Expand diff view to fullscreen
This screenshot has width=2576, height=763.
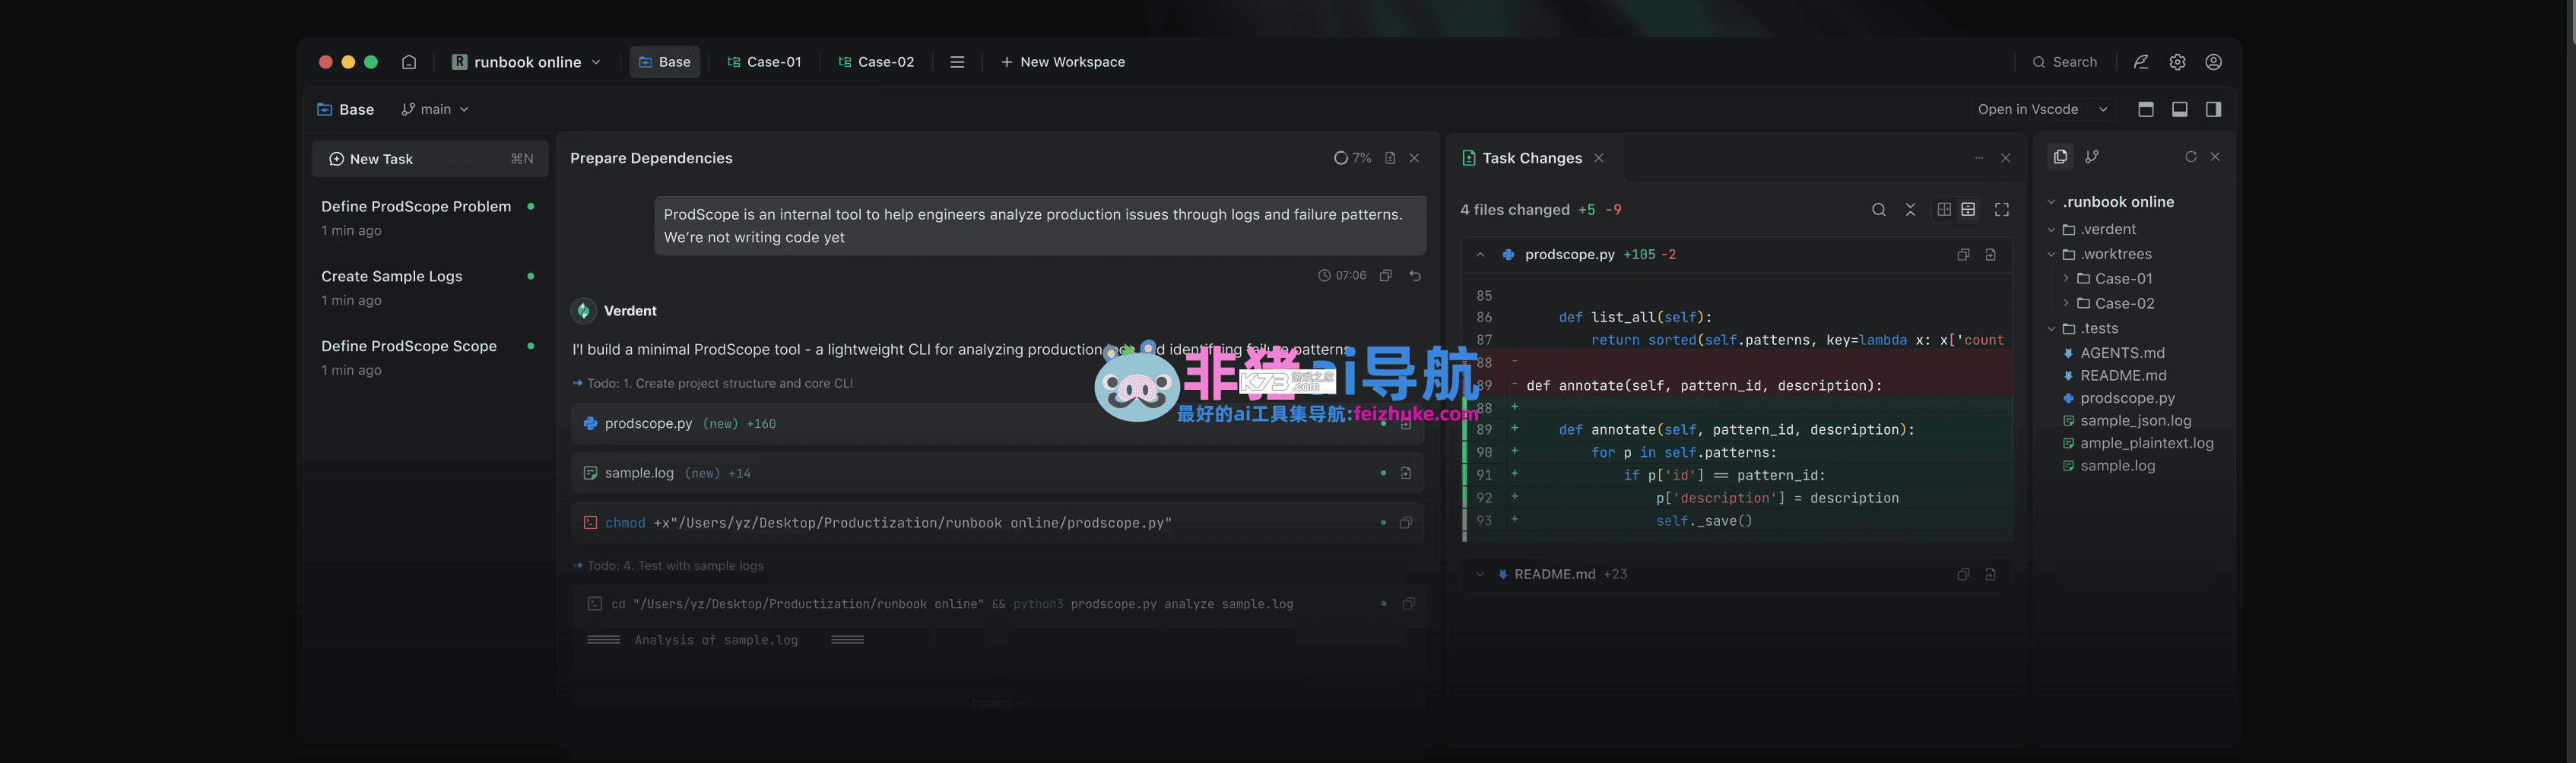coord(2002,210)
